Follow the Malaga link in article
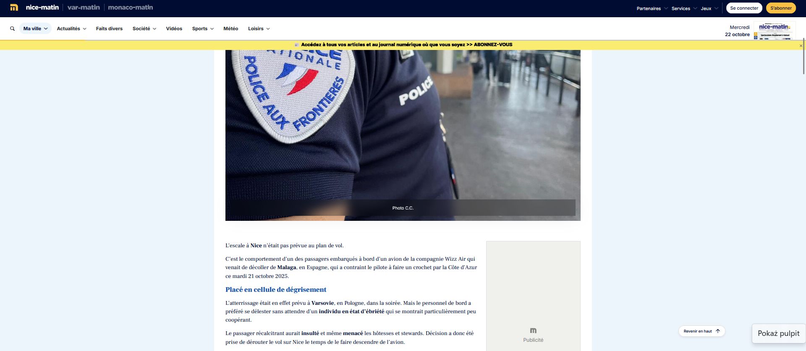The width and height of the screenshot is (806, 351). coord(287,267)
